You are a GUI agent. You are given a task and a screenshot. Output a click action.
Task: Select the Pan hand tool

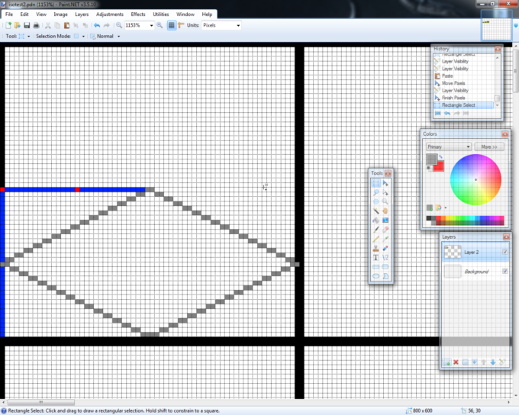point(385,211)
